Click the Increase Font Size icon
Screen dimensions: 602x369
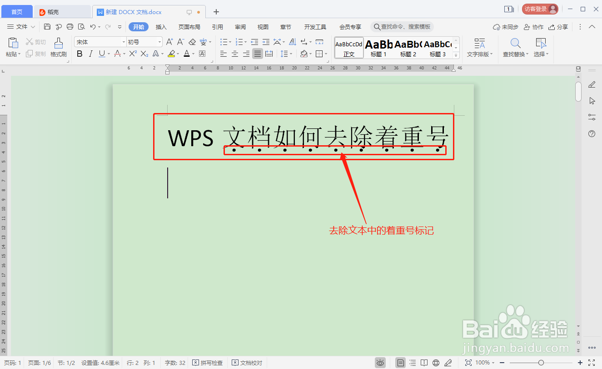coord(169,42)
